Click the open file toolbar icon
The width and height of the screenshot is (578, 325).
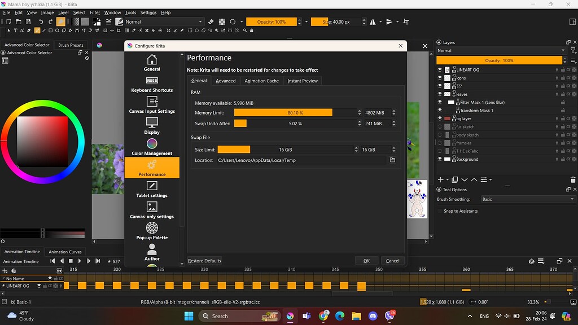pos(19,22)
